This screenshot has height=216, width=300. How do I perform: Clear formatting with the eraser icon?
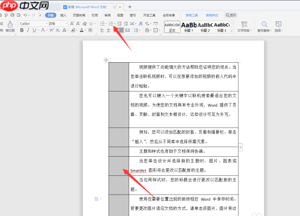point(85,23)
